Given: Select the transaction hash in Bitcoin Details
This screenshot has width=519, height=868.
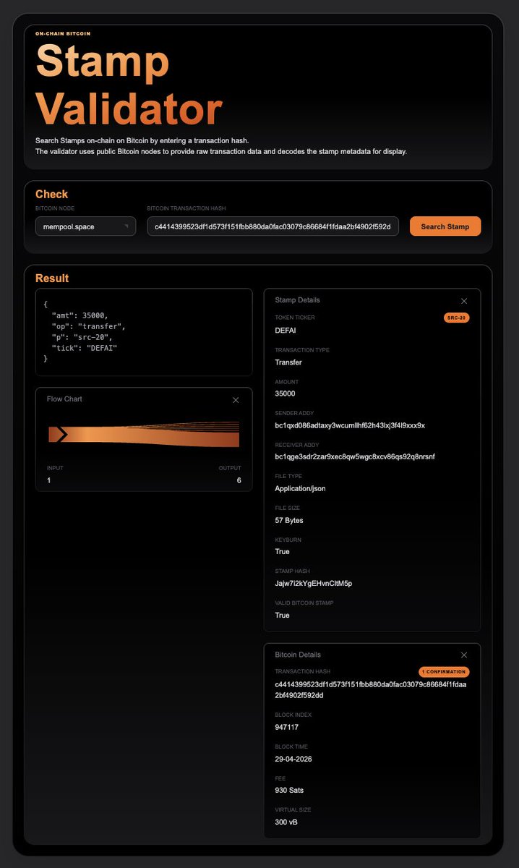Looking at the screenshot, I should pyautogui.click(x=371, y=689).
